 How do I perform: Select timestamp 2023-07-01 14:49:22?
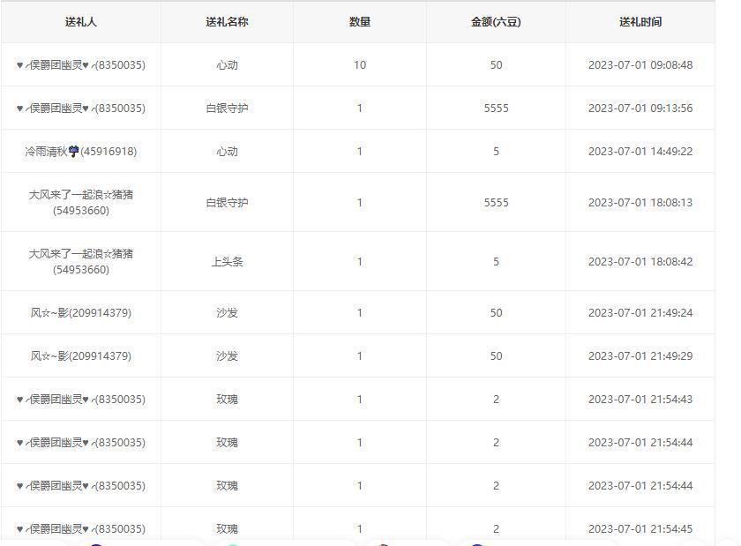(640, 151)
